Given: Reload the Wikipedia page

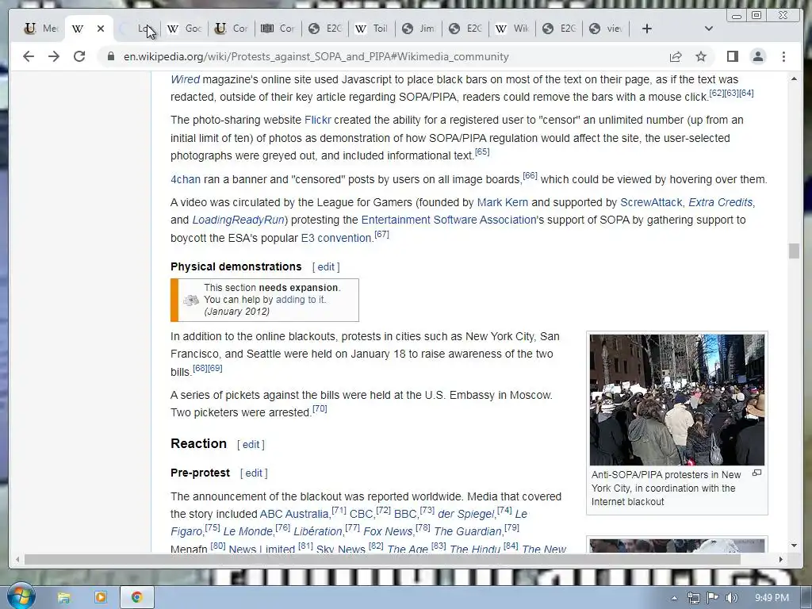Looking at the screenshot, I should (x=79, y=56).
